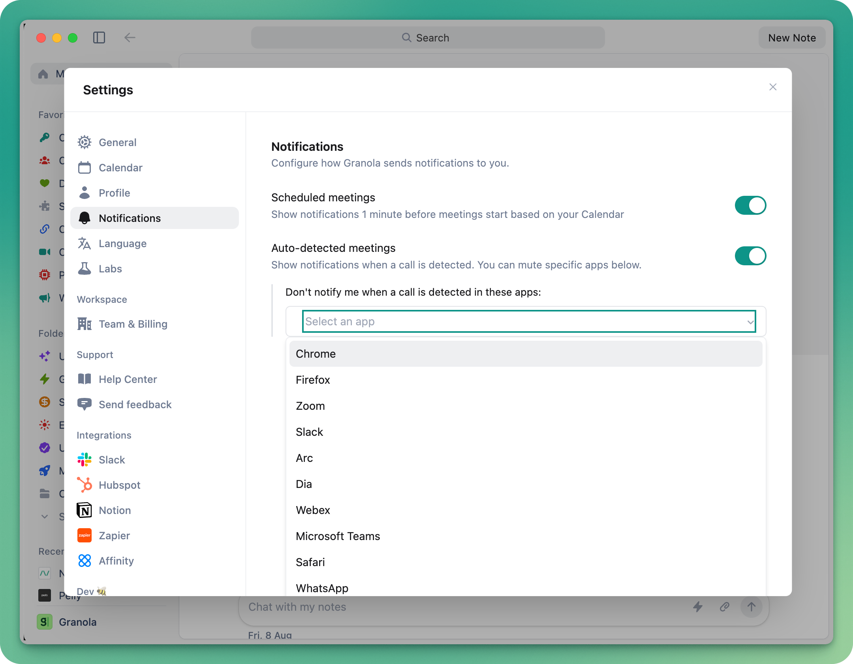Open Zapier integration settings
Image resolution: width=853 pixels, height=664 pixels.
pyautogui.click(x=154, y=535)
